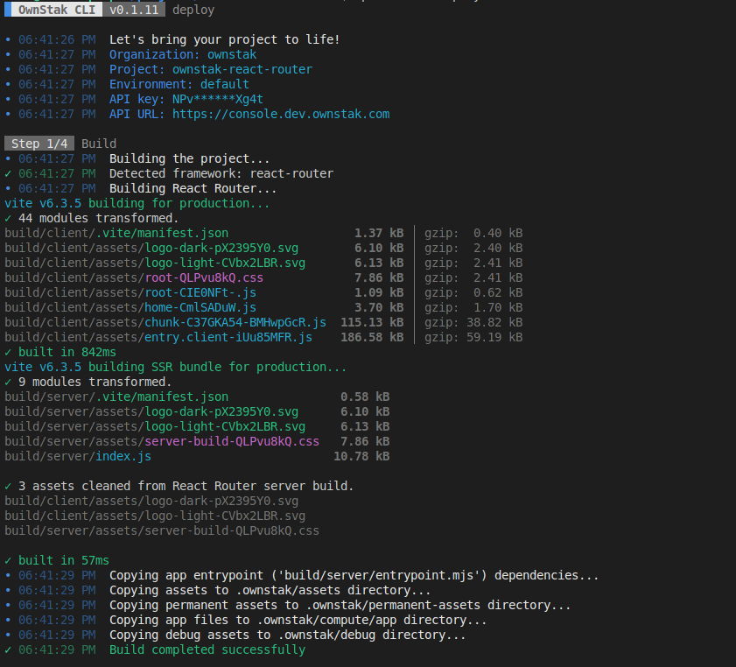Click the entry.client-iUu85MFR.js file path

tap(228, 338)
